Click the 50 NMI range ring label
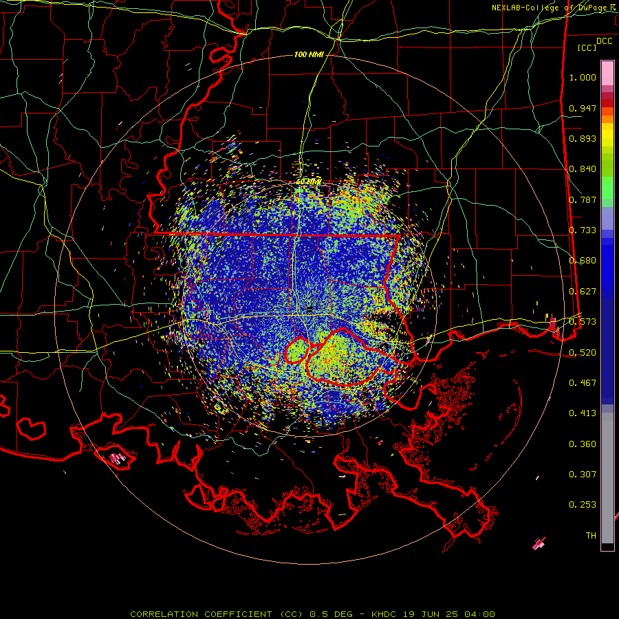Screen dimensions: 619x619 (x=309, y=182)
